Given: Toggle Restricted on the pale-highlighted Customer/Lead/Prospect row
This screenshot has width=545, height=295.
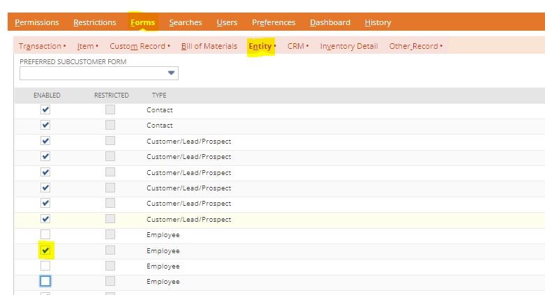Looking at the screenshot, I should (110, 219).
